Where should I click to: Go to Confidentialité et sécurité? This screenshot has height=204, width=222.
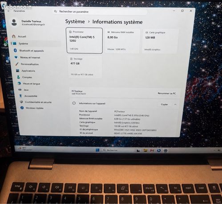pos(36,102)
